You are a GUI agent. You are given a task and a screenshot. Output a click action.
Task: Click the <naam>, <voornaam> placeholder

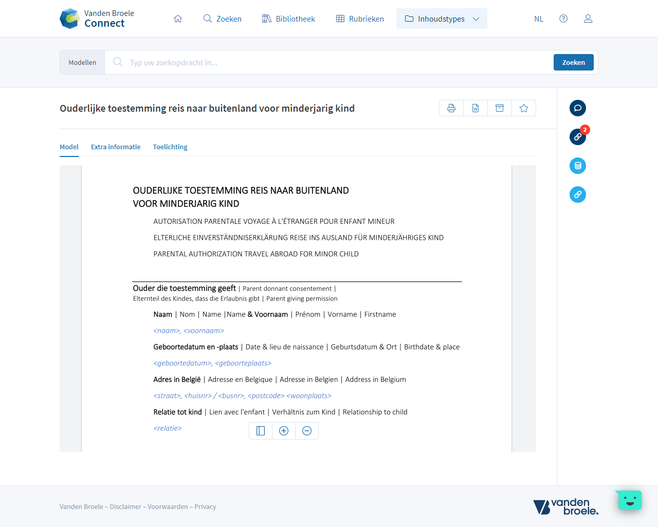(x=189, y=330)
